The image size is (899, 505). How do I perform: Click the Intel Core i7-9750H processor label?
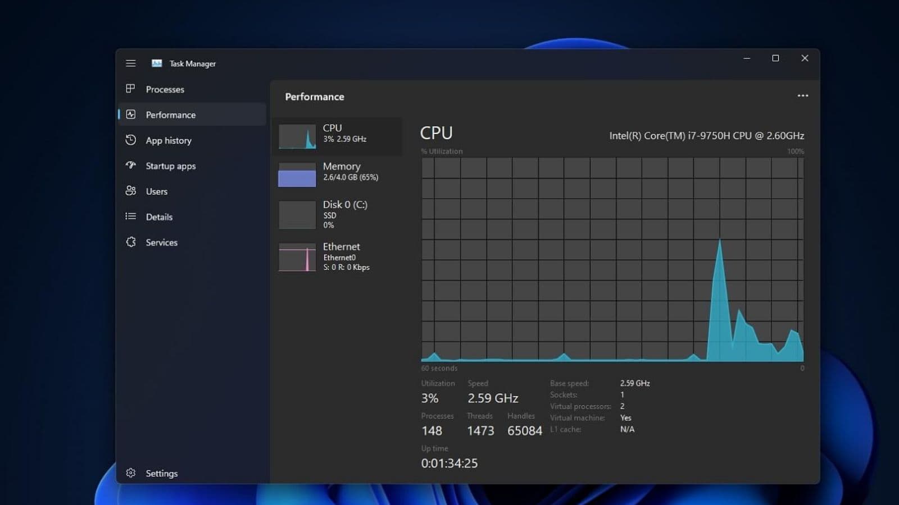click(707, 135)
